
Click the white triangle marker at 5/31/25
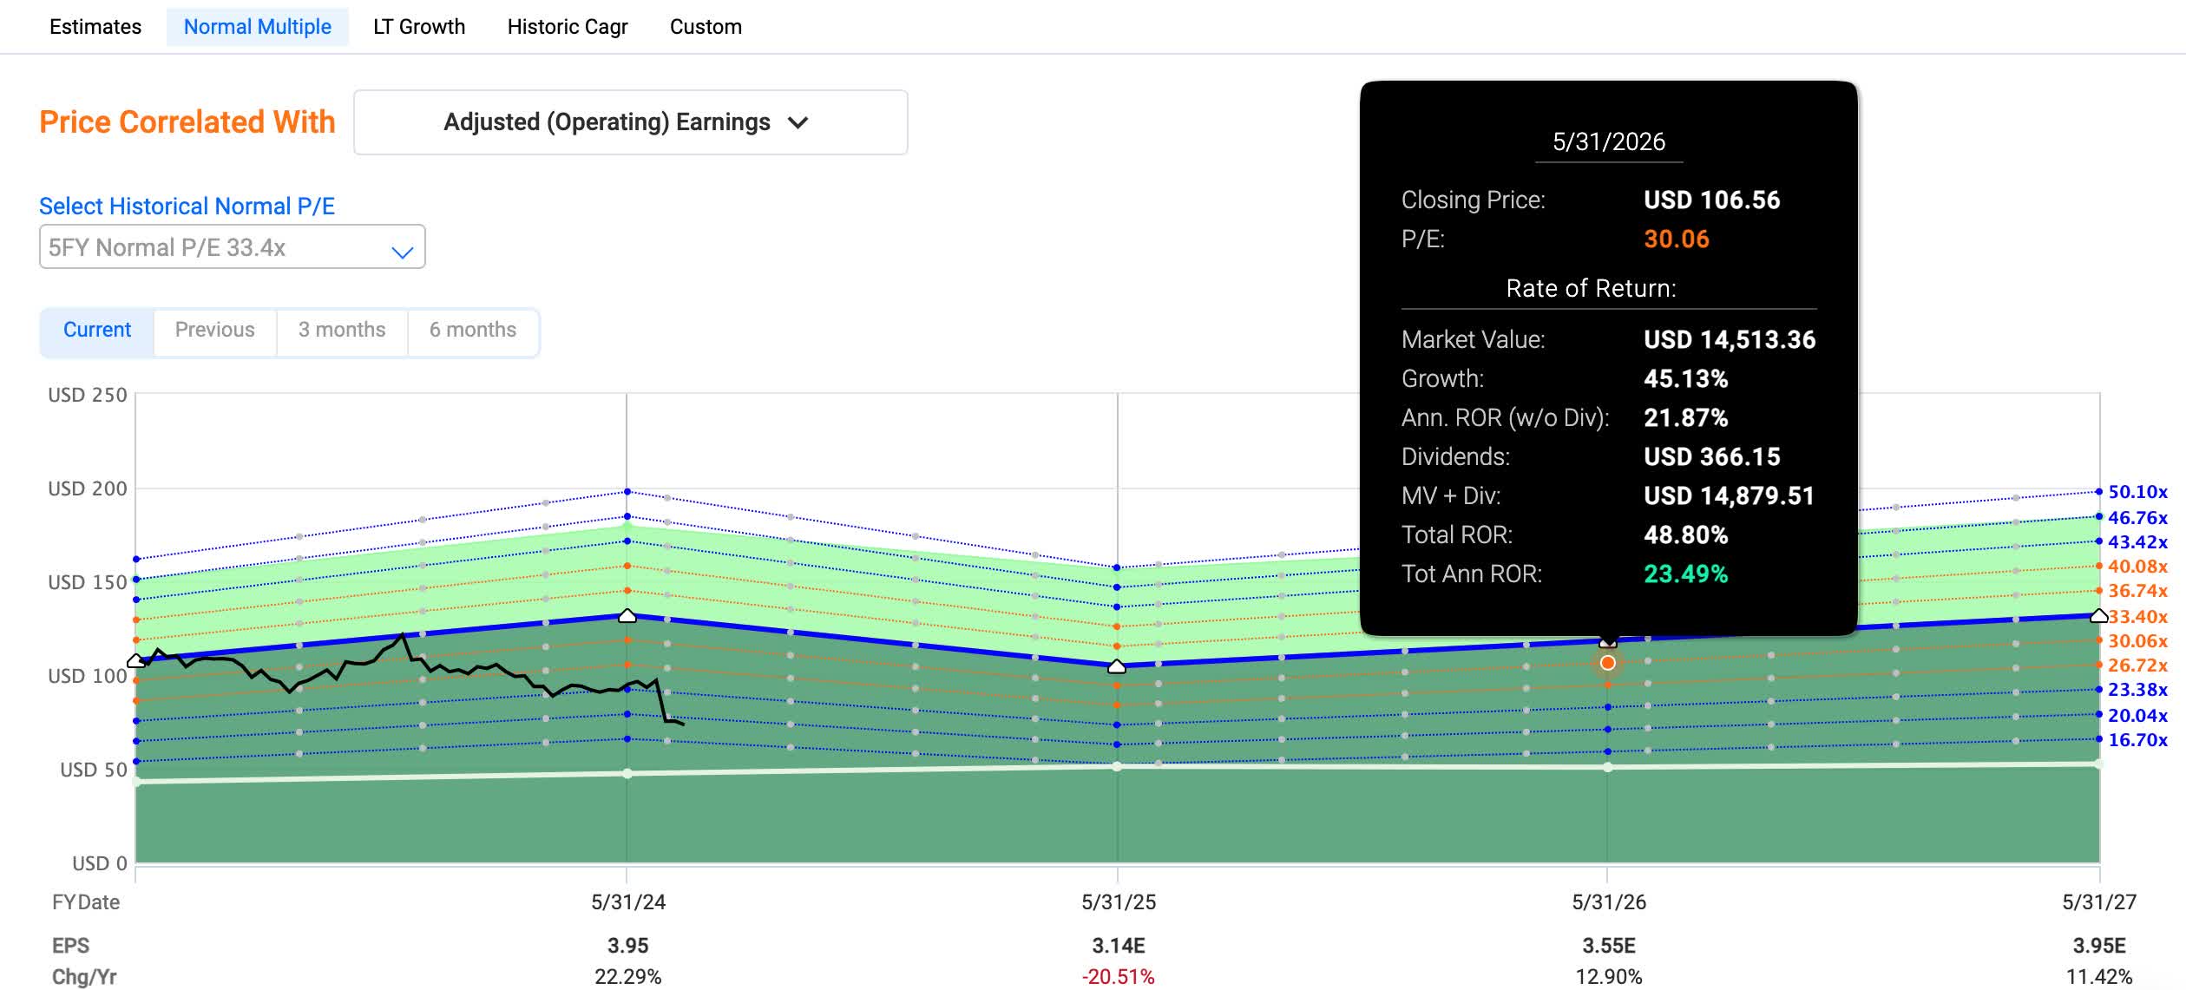click(x=1117, y=666)
